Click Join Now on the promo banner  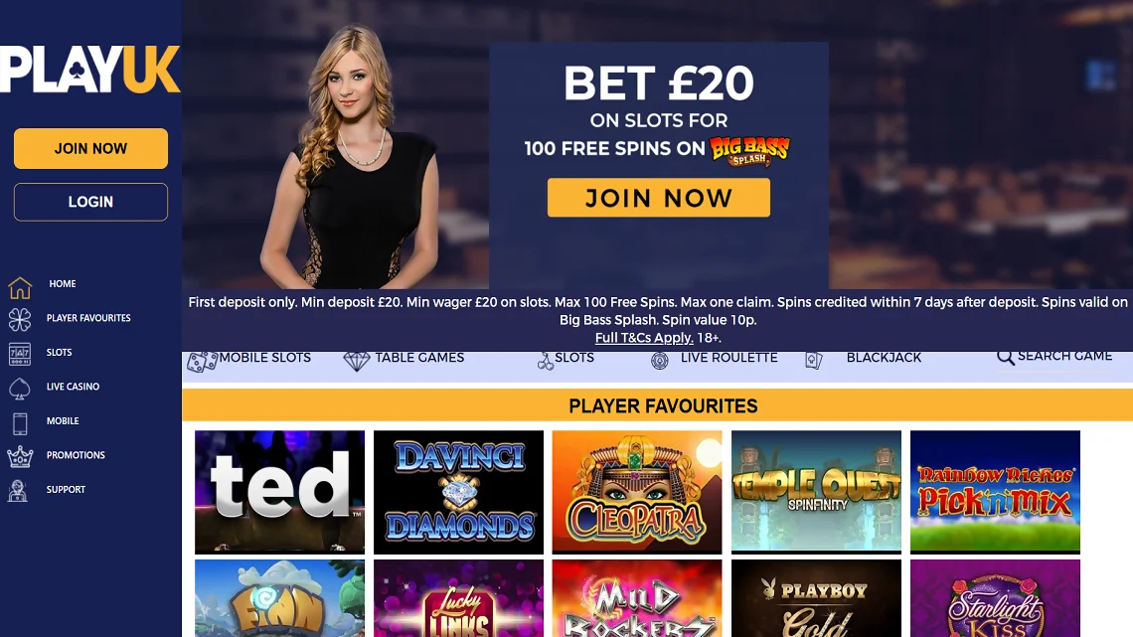point(658,198)
